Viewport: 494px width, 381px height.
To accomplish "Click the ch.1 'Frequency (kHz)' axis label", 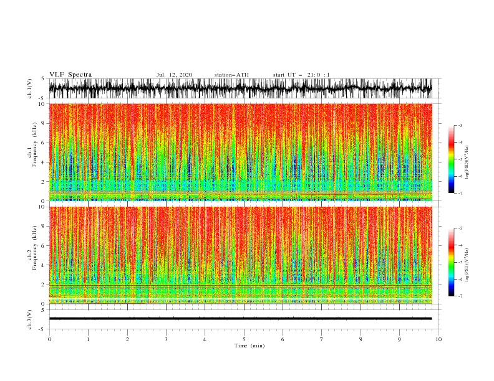I will (35, 145).
